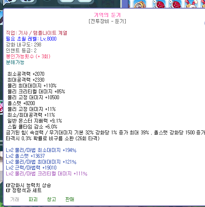
Task: Click the greyed-out 거래 trade option
Action: [x=15, y=199]
